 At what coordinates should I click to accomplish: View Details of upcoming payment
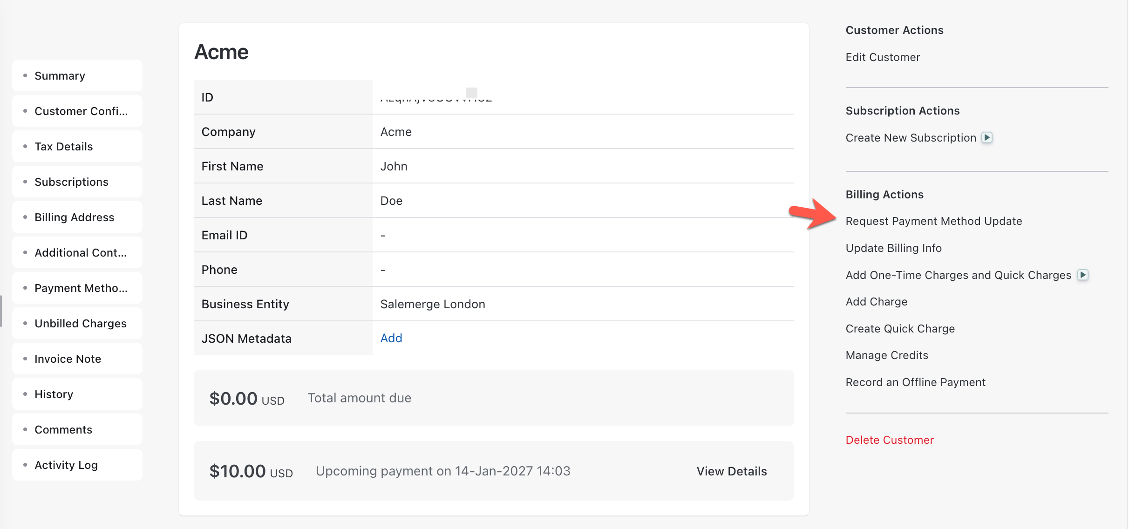tap(731, 471)
